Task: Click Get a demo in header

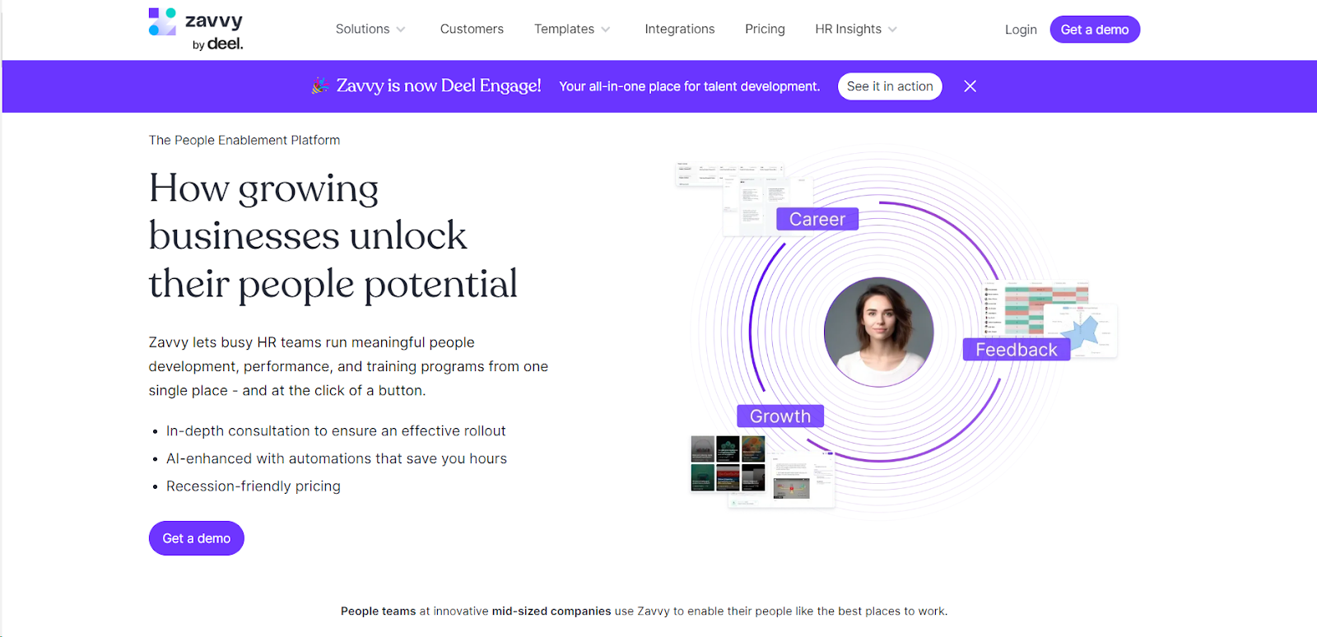Action: 1095,30
